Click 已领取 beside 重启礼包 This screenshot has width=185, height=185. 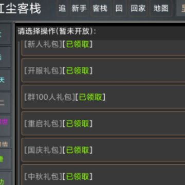[x=78, y=123]
